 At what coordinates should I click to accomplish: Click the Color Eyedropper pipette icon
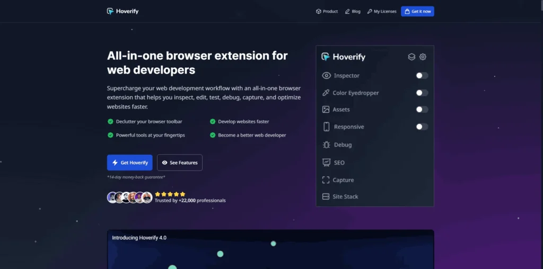coord(326,93)
